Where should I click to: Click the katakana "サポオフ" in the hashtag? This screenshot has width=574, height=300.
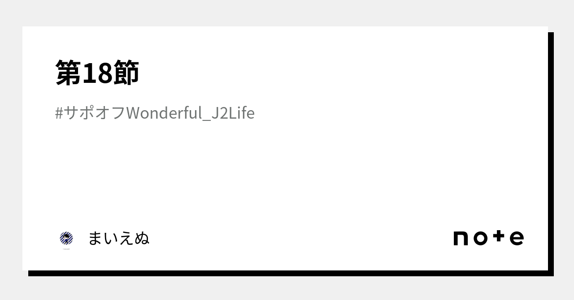[x=95, y=113]
